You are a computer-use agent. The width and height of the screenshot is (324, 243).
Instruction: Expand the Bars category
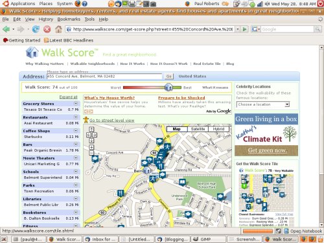[76, 145]
